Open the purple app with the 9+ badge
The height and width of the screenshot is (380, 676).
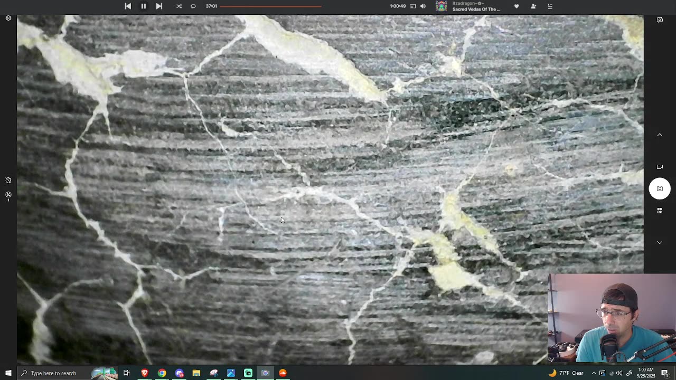click(x=179, y=373)
